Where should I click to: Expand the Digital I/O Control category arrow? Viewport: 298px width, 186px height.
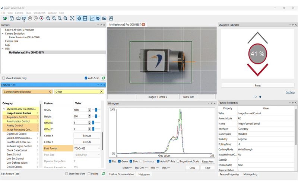click(38, 134)
